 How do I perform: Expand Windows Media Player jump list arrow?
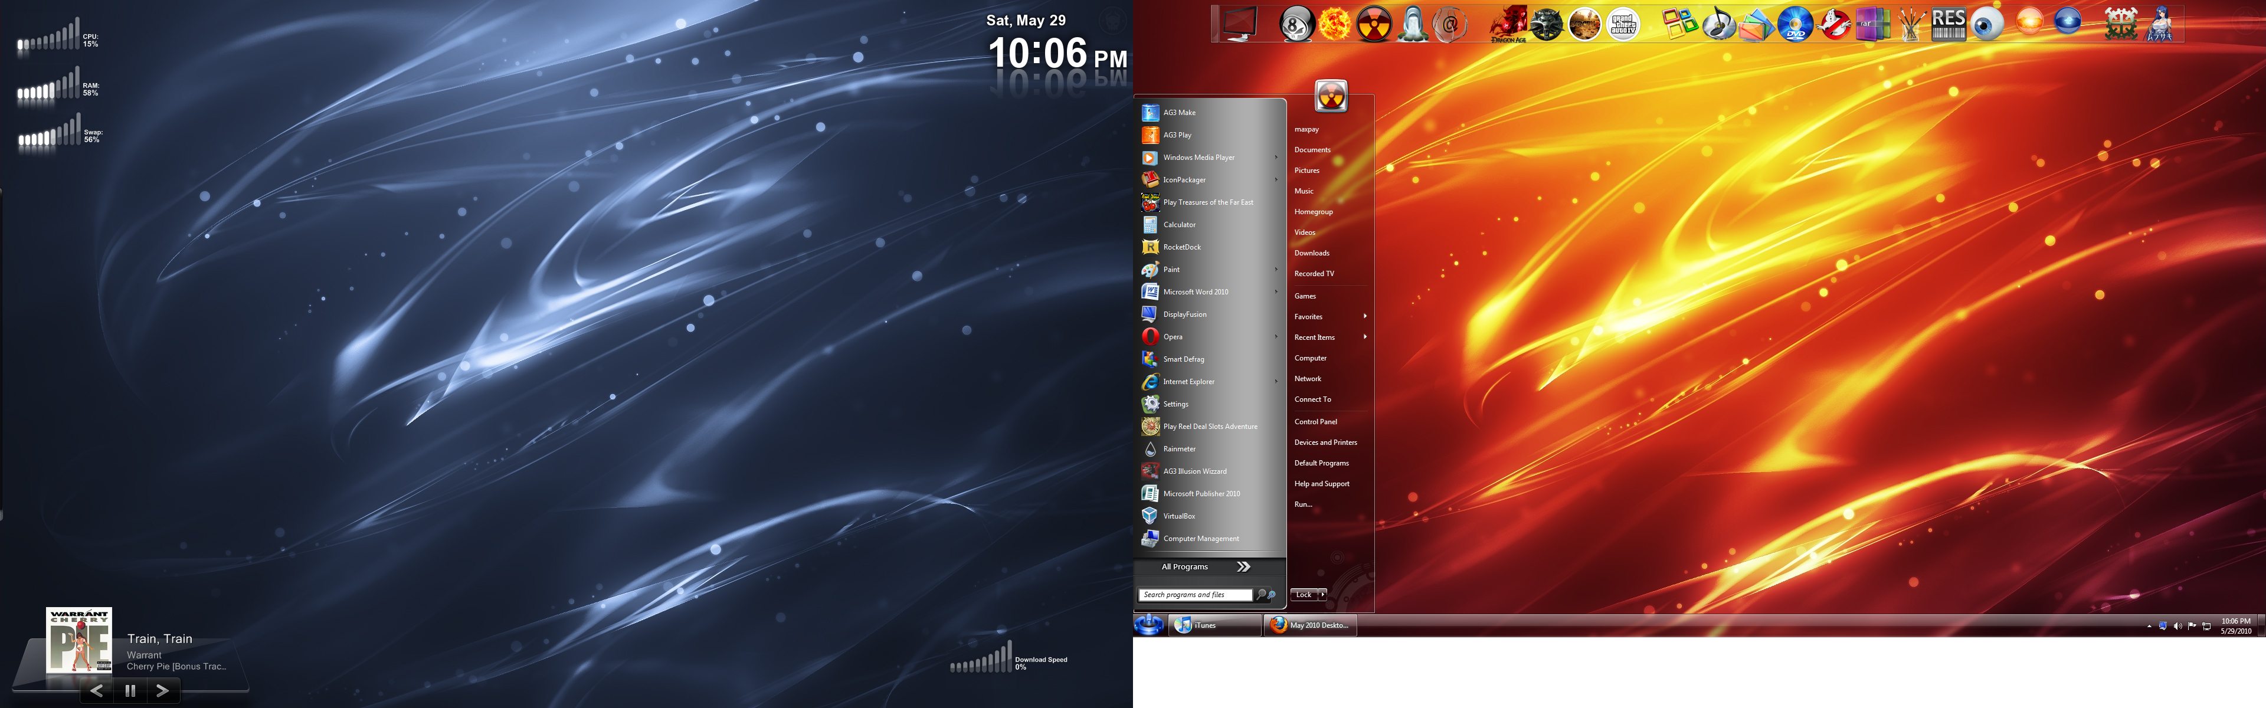tap(1276, 158)
